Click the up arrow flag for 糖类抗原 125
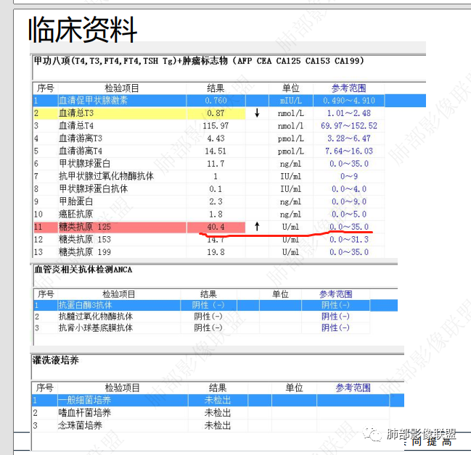The image size is (471, 455). pos(257,227)
